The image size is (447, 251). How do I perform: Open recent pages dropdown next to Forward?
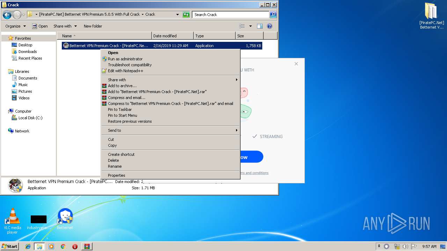(x=23, y=15)
